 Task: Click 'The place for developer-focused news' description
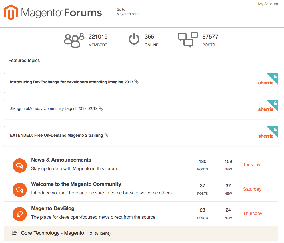point(94,217)
